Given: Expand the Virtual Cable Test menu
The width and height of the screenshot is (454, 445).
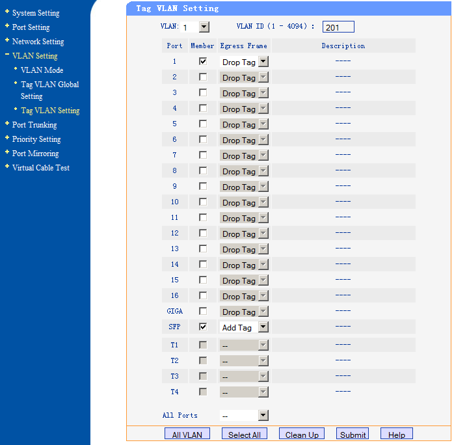Looking at the screenshot, I should pos(41,167).
